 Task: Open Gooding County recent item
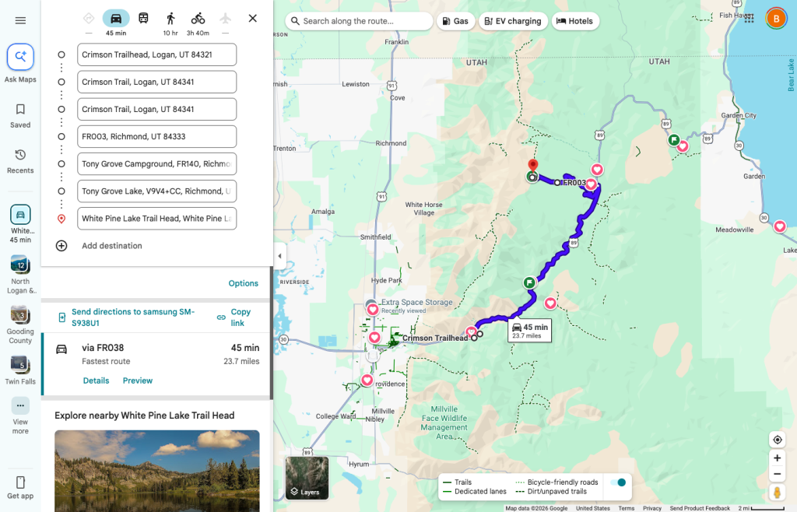[20, 324]
